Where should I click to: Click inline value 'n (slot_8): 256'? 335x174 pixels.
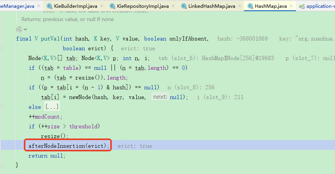[x=191, y=87]
